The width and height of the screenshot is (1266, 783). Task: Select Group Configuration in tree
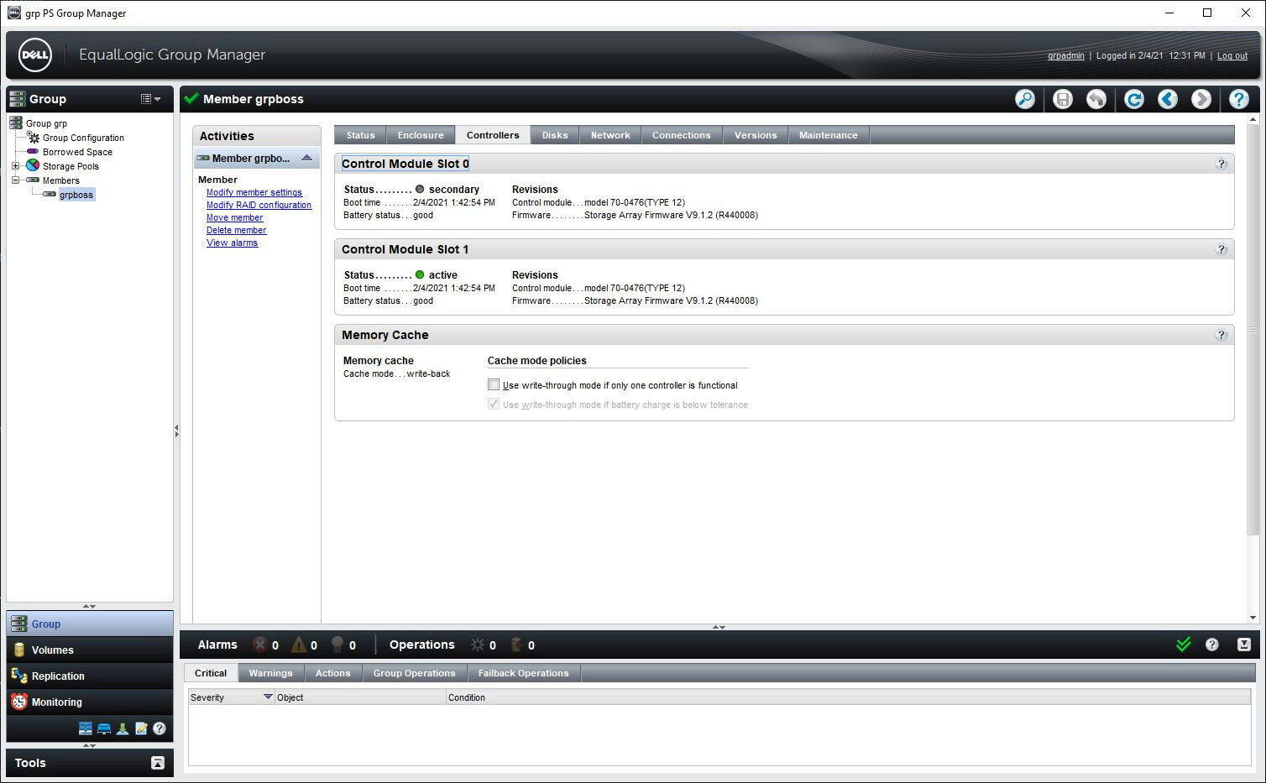click(x=83, y=138)
